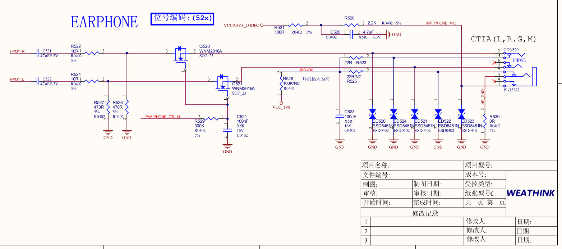Click the VCC_1V8 power port
Viewport: 562px width, 249px height.
click(281, 106)
